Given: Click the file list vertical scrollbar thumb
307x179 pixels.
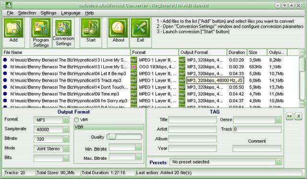Looking at the screenshot, I should [x=302, y=64].
